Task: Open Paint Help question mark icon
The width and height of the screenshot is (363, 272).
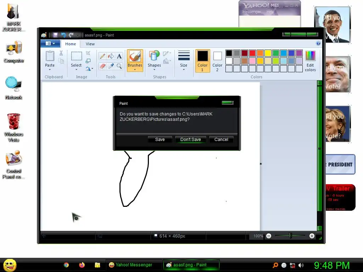Action: [318, 43]
